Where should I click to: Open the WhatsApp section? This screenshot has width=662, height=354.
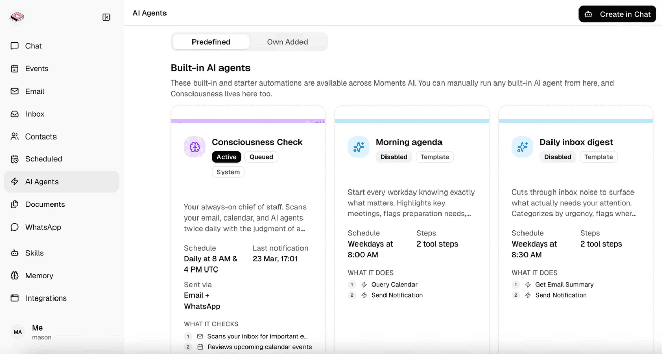[43, 227]
